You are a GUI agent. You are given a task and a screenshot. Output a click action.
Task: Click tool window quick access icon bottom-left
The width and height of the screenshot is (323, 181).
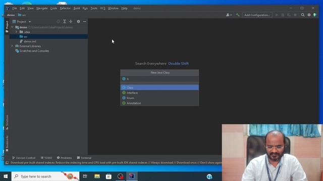(7, 163)
